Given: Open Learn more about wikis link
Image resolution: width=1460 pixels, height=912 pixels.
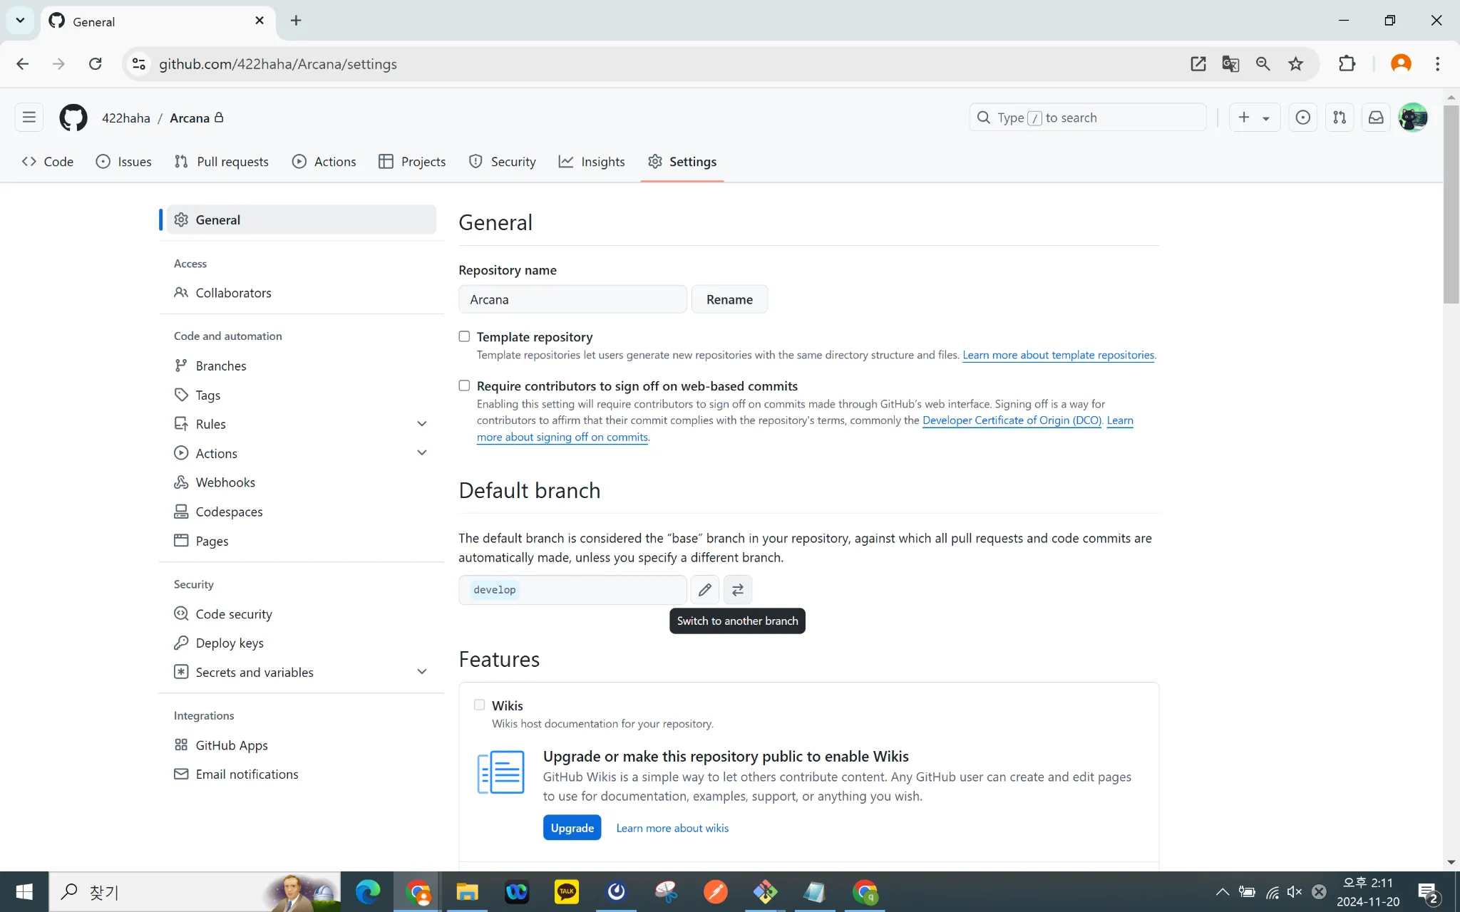Looking at the screenshot, I should pos(672,828).
